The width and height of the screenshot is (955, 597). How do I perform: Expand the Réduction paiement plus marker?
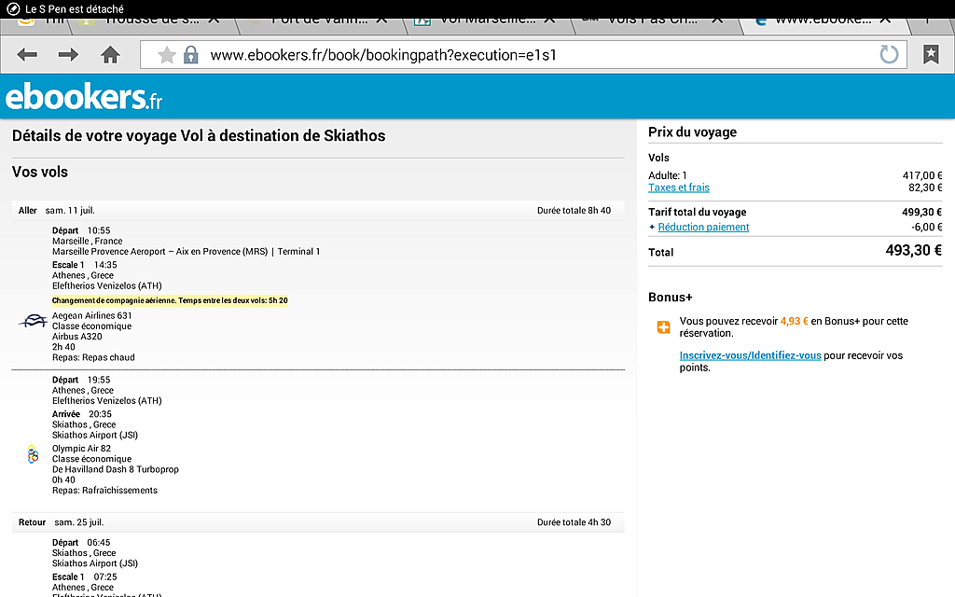(x=652, y=228)
